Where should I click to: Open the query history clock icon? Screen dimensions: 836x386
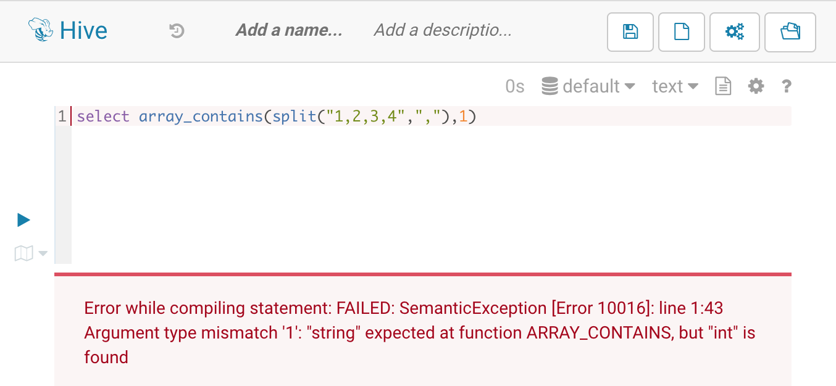pos(177,30)
